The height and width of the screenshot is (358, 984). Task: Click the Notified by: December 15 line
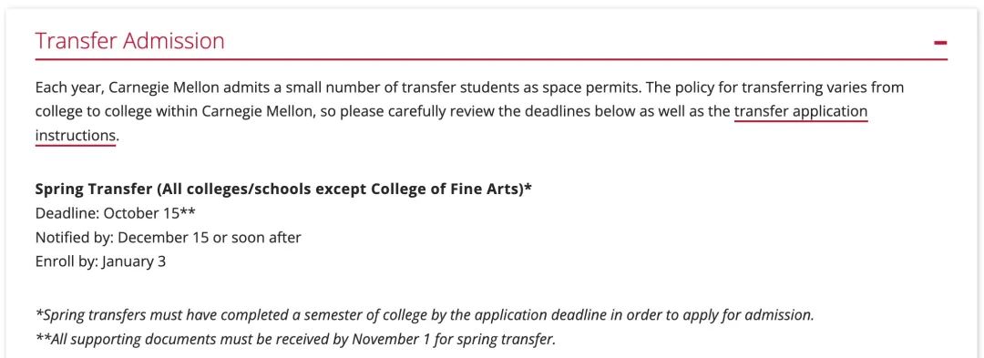pyautogui.click(x=169, y=238)
